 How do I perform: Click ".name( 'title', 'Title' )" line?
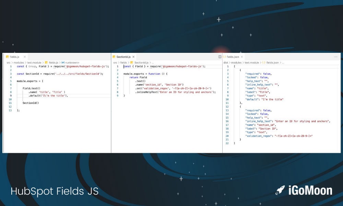(x=47, y=92)
